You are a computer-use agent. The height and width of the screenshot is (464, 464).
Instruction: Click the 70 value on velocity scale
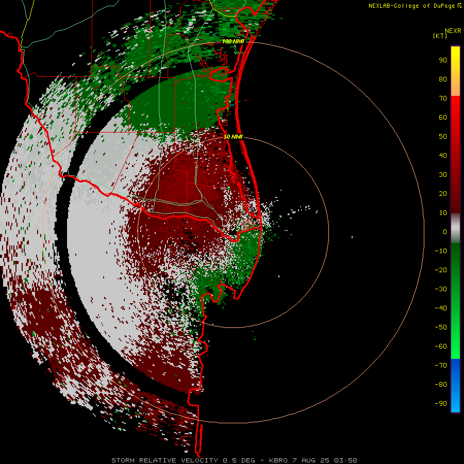(443, 98)
